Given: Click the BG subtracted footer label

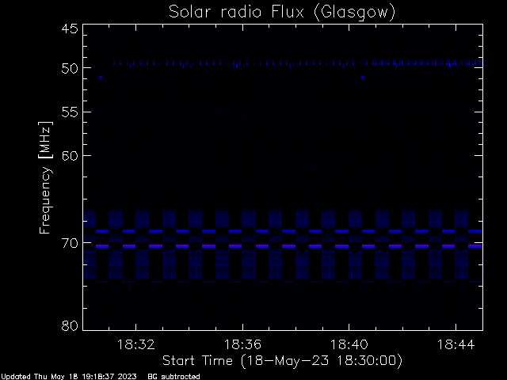Looking at the screenshot, I should [x=174, y=377].
